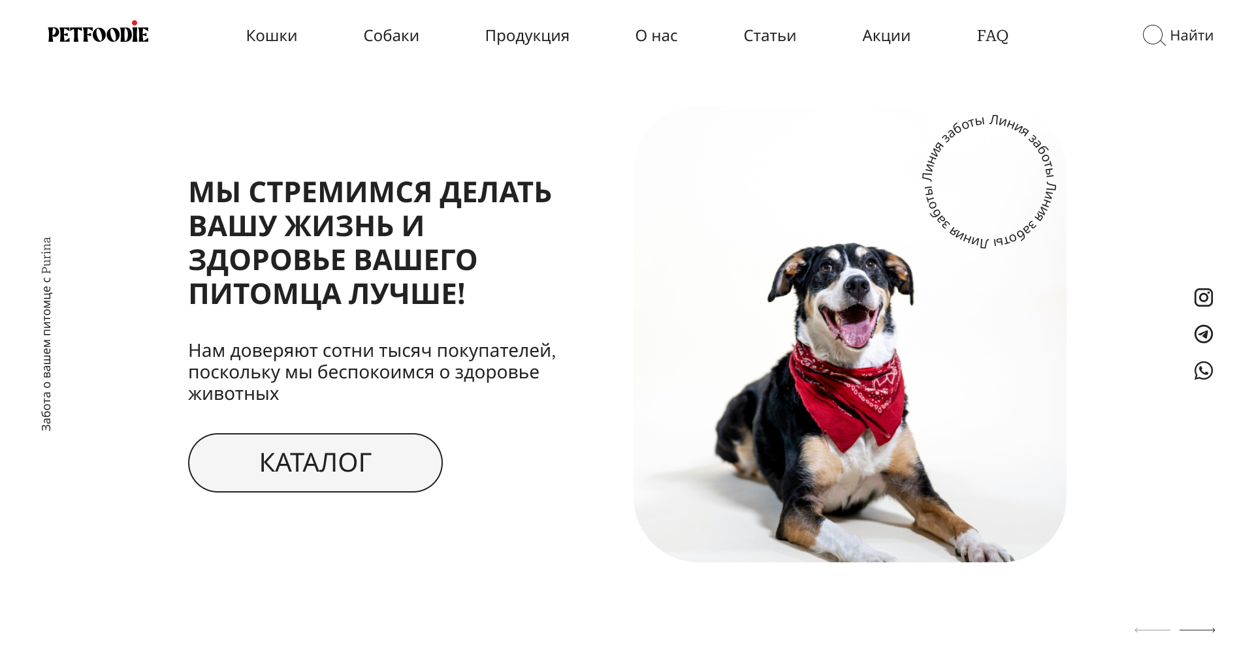
Task: Select Продукция in the navigation
Action: click(527, 36)
